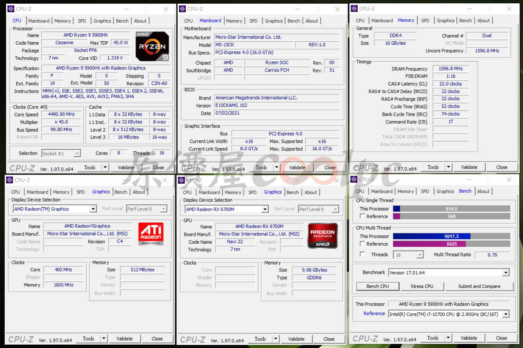The width and height of the screenshot is (523, 348).
Task: Select Memory tab in Radeon(TM) Graphics window
Action: click(x=61, y=192)
